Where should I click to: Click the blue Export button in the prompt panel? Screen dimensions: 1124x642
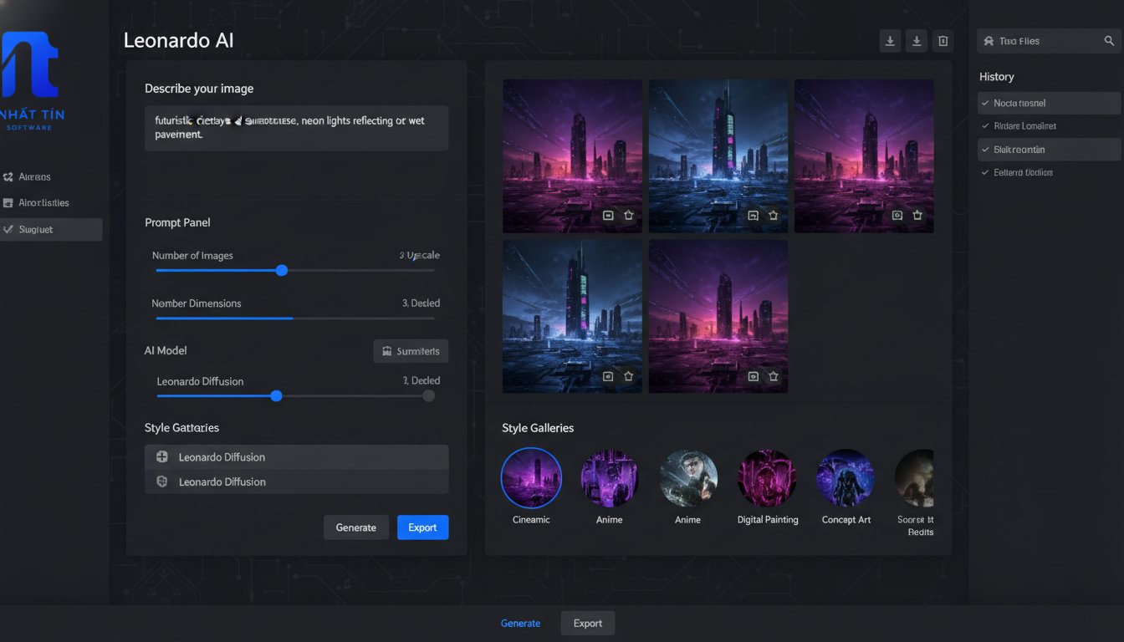pyautogui.click(x=422, y=527)
